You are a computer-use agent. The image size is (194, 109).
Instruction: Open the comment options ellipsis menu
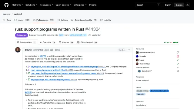click(x=129, y=50)
